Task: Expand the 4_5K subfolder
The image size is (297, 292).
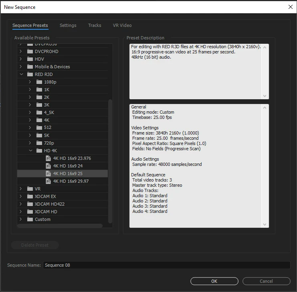Action: (x=30, y=112)
